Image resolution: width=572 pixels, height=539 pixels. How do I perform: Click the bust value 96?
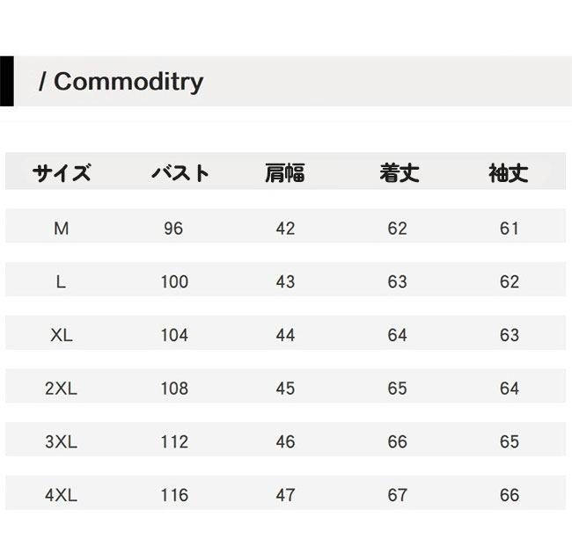coord(173,228)
